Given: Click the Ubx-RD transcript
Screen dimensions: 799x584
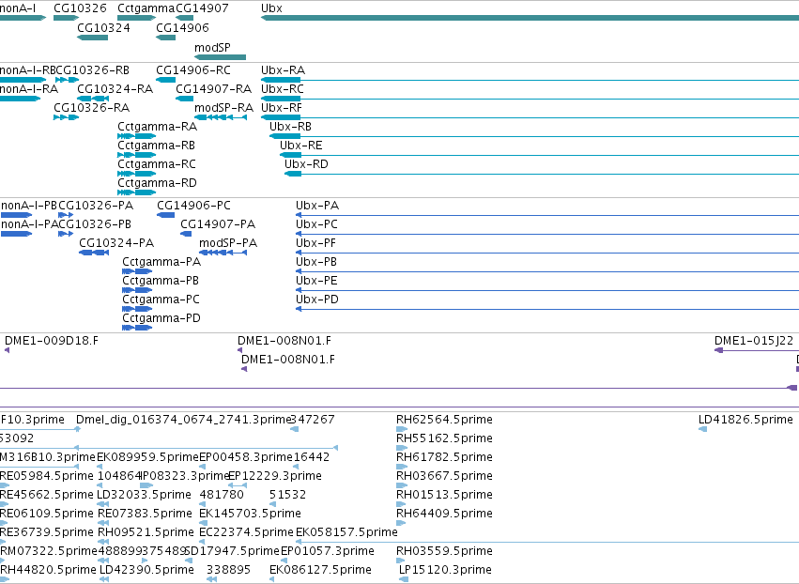Looking at the screenshot, I should point(542,174).
